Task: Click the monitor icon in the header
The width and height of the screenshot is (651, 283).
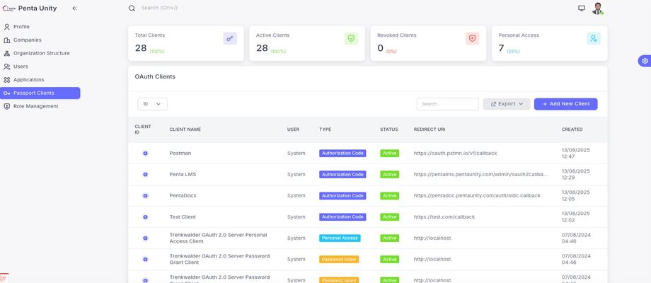Action: point(582,8)
